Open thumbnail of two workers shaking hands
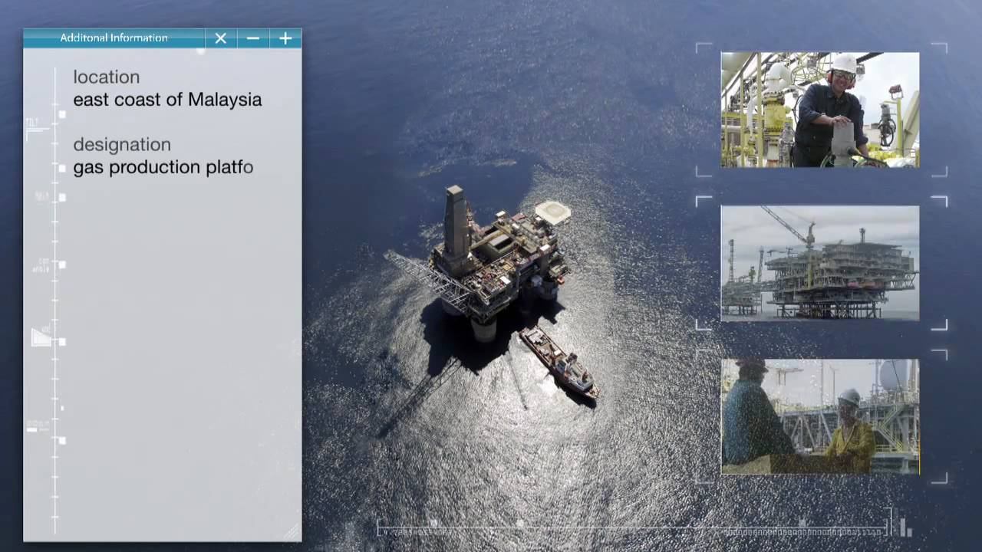The height and width of the screenshot is (552, 982). [x=819, y=416]
